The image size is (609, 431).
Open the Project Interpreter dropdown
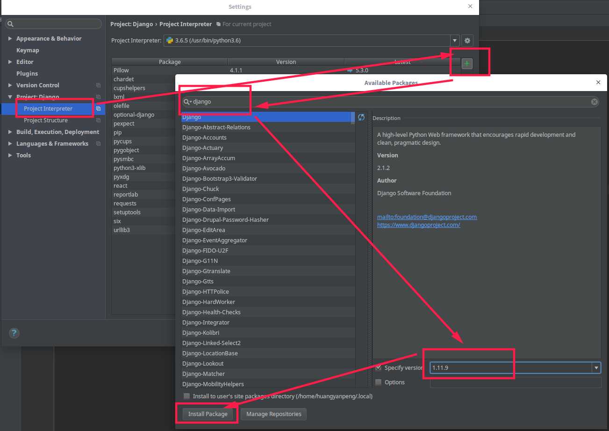tap(454, 41)
